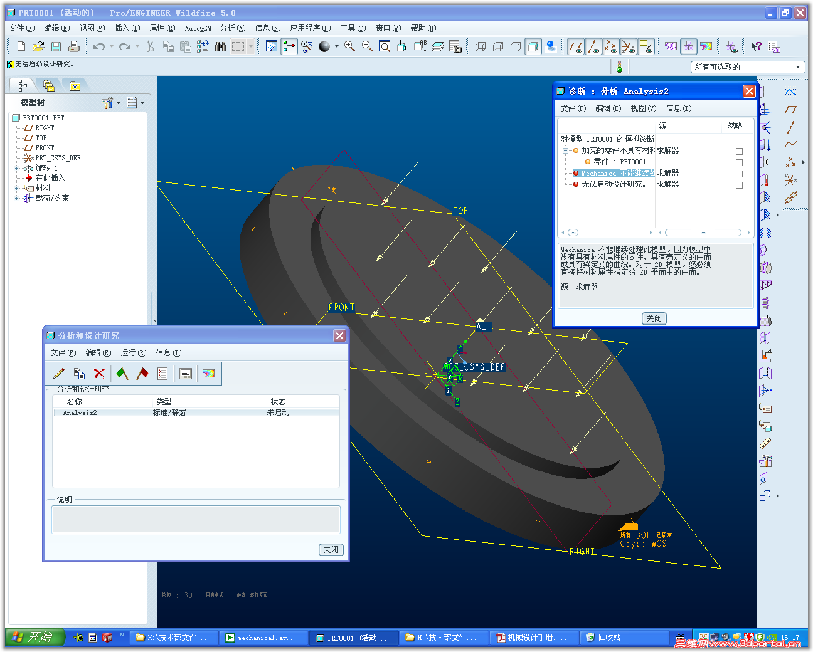Screen dimensions: 813x652
Task: Refit the model to the screen
Action: [x=385, y=46]
